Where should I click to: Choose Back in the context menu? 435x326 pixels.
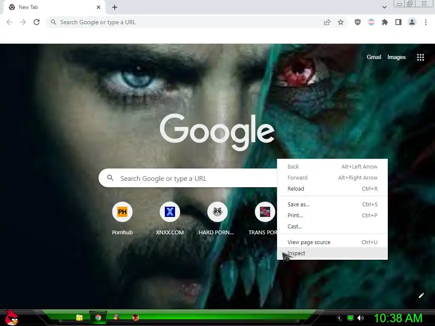tap(332, 166)
